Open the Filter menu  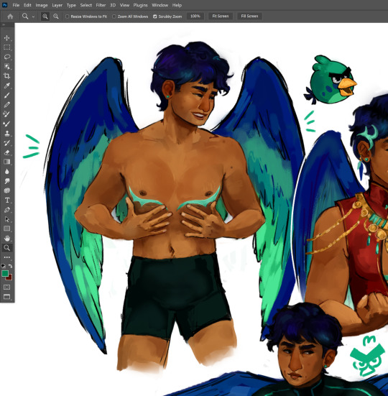[x=101, y=5]
